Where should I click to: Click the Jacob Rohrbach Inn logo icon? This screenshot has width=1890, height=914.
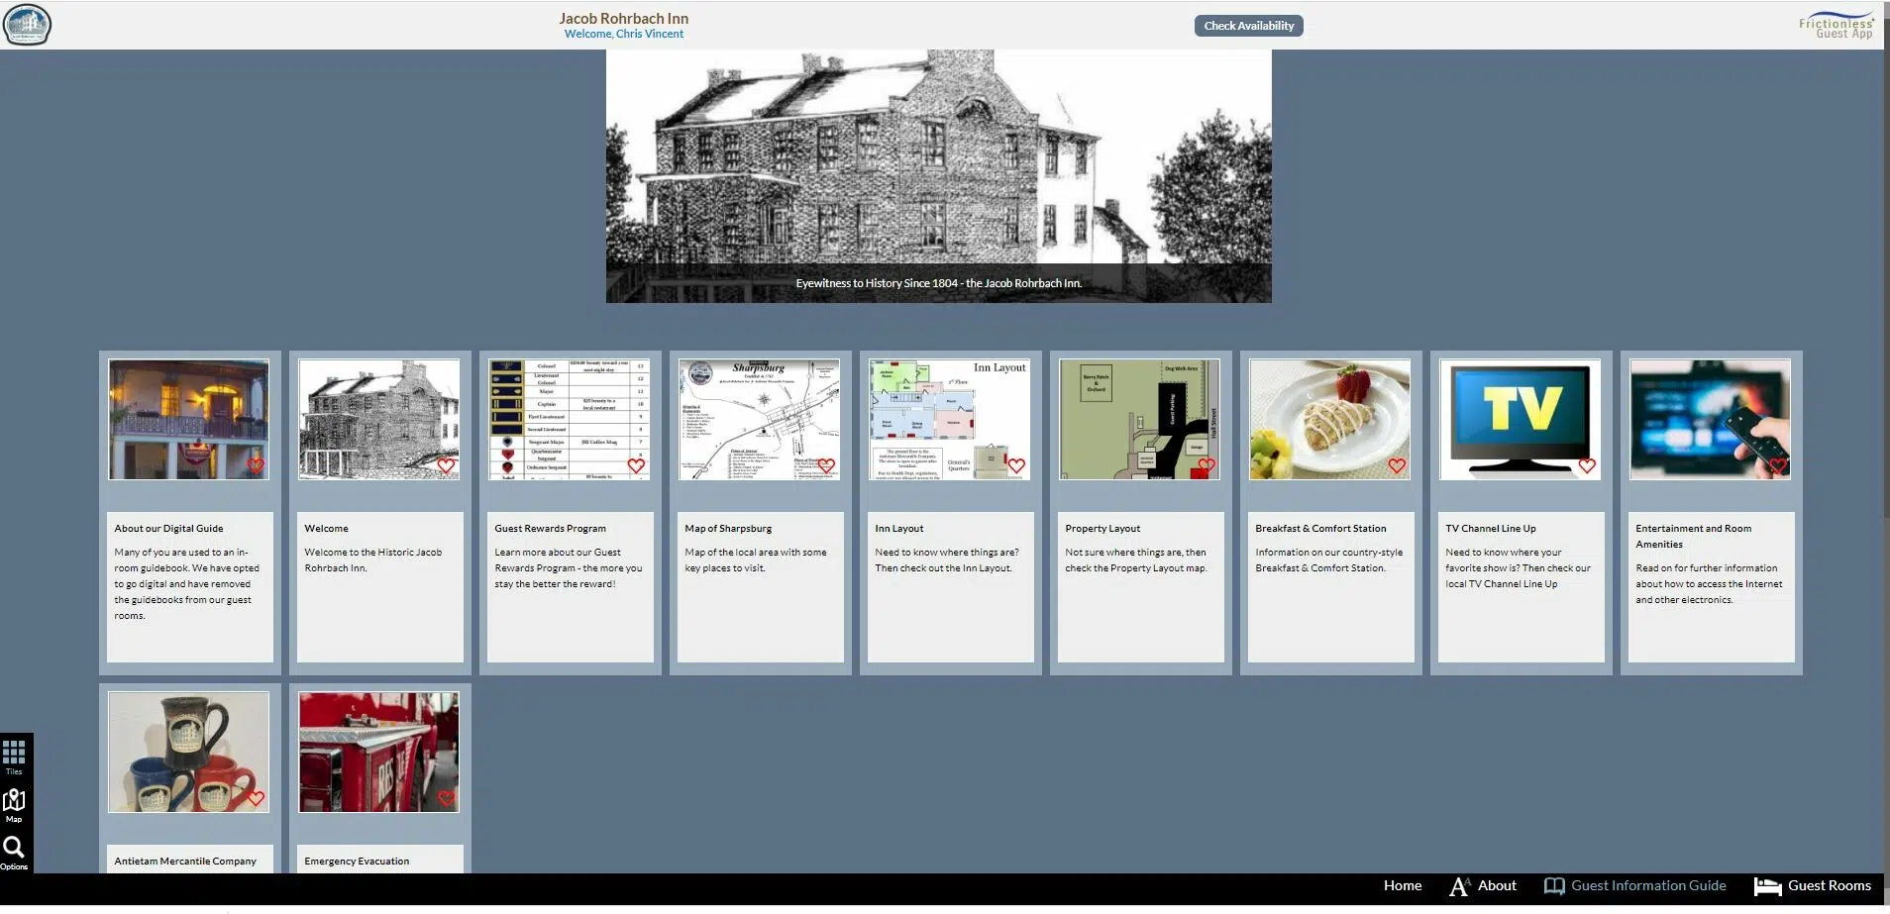27,25
